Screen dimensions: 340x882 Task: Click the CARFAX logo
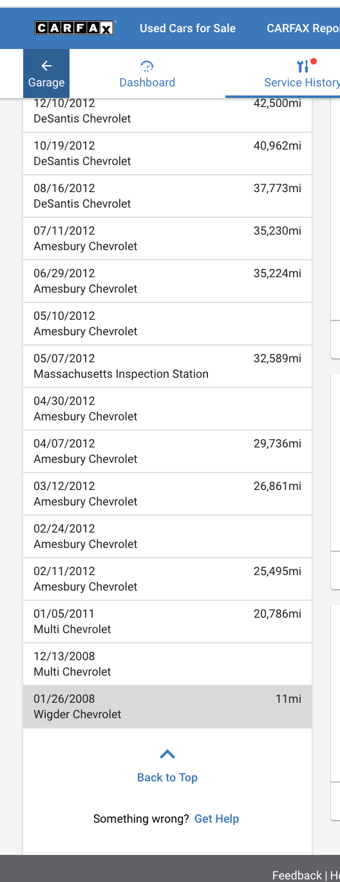click(75, 28)
